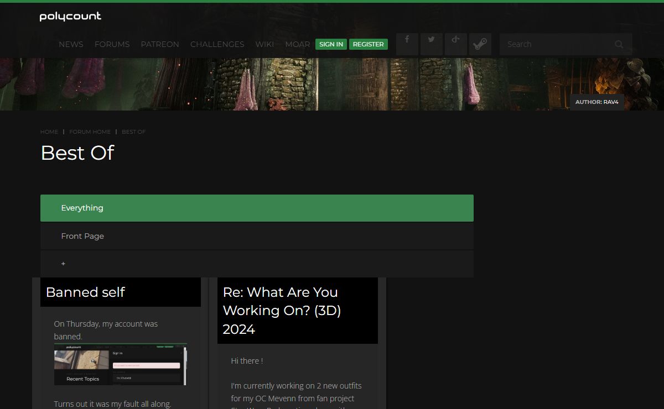Click the search magnifier icon
664x409 pixels.
pos(619,44)
